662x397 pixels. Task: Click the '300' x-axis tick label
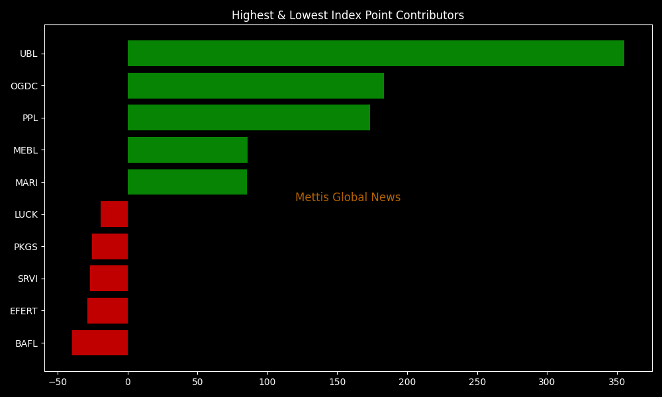tap(547, 382)
